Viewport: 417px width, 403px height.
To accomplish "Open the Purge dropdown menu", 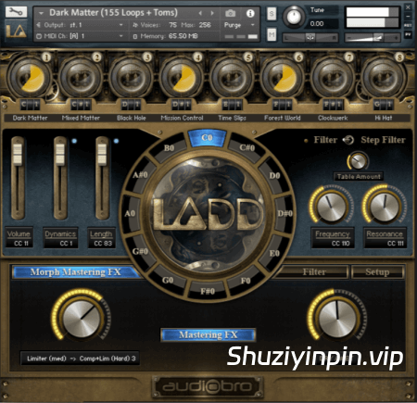I will pyautogui.click(x=239, y=25).
